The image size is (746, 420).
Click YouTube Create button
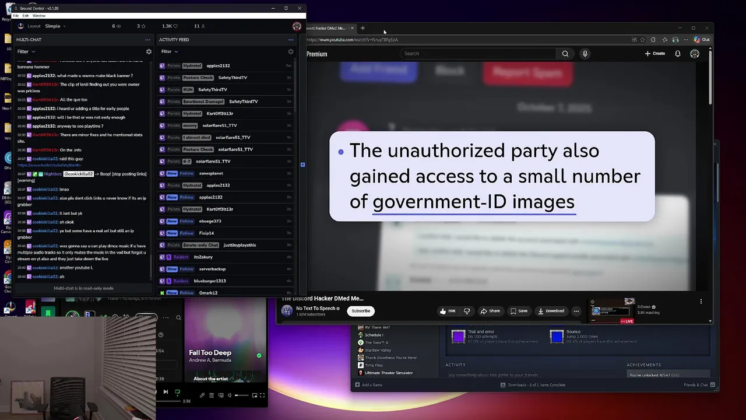pyautogui.click(x=655, y=54)
